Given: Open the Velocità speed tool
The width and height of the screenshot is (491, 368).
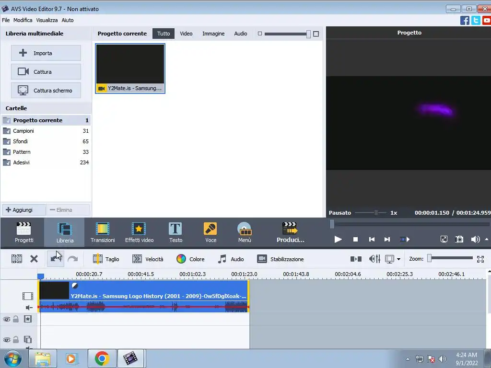Looking at the screenshot, I should click(148, 259).
